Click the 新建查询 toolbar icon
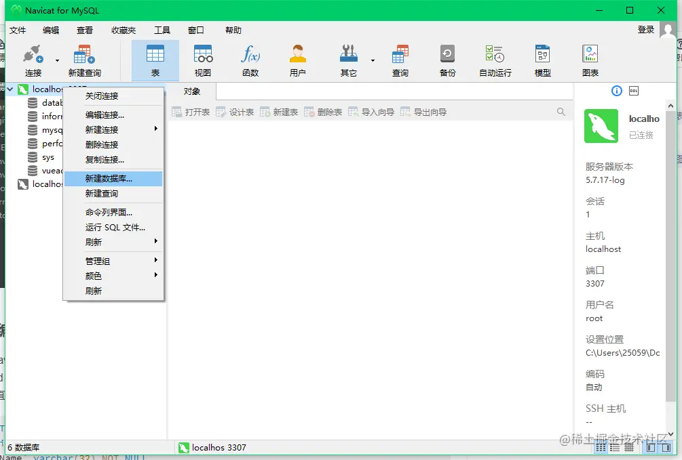Viewport: 682px width, 460px height. 84,54
